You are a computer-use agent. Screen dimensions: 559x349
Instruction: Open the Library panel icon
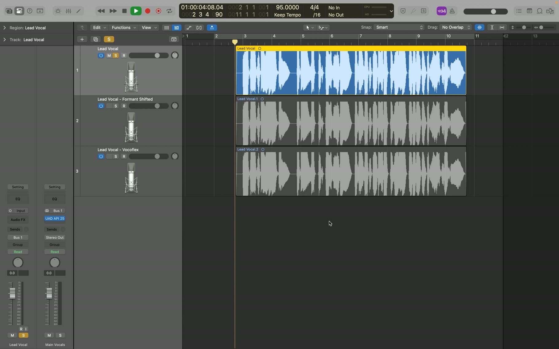pyautogui.click(x=9, y=11)
